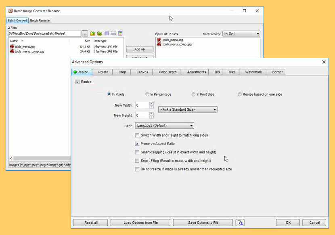
Task: Click the New Width input field
Action: pos(142,105)
